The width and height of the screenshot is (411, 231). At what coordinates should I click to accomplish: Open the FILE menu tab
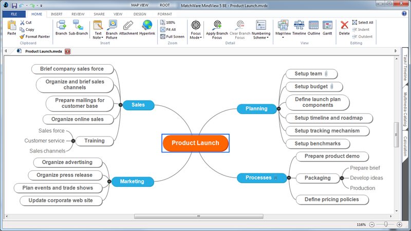[14, 14]
